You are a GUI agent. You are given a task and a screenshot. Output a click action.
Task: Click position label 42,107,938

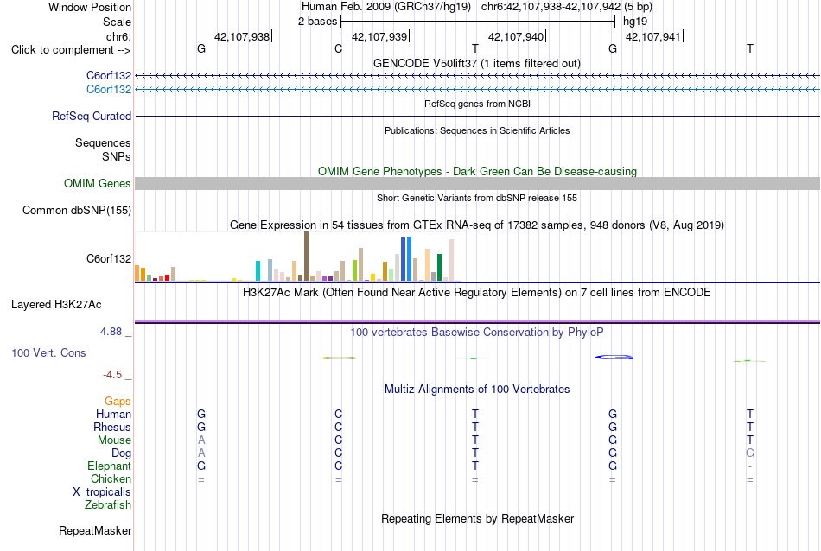tap(242, 36)
